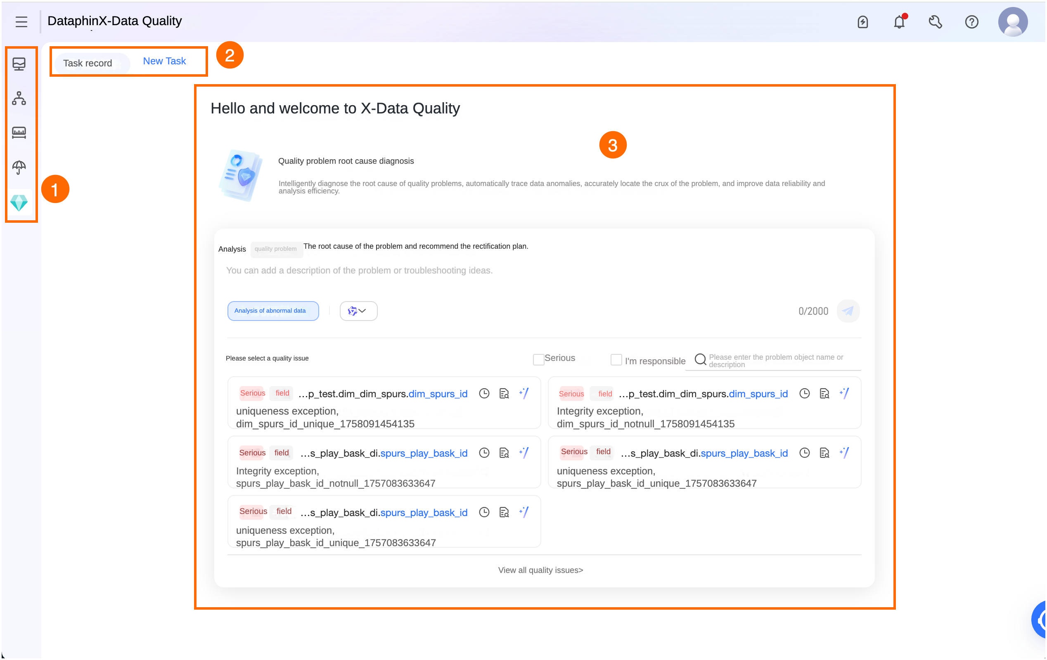This screenshot has width=1047, height=660.
Task: Select the diamond icon in sidebar
Action: pos(19,203)
